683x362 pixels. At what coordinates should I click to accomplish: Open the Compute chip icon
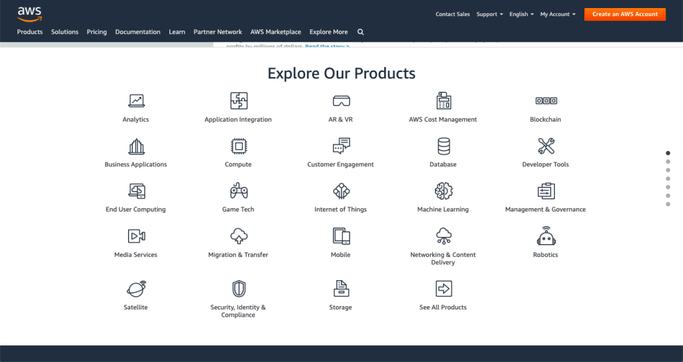pyautogui.click(x=239, y=146)
